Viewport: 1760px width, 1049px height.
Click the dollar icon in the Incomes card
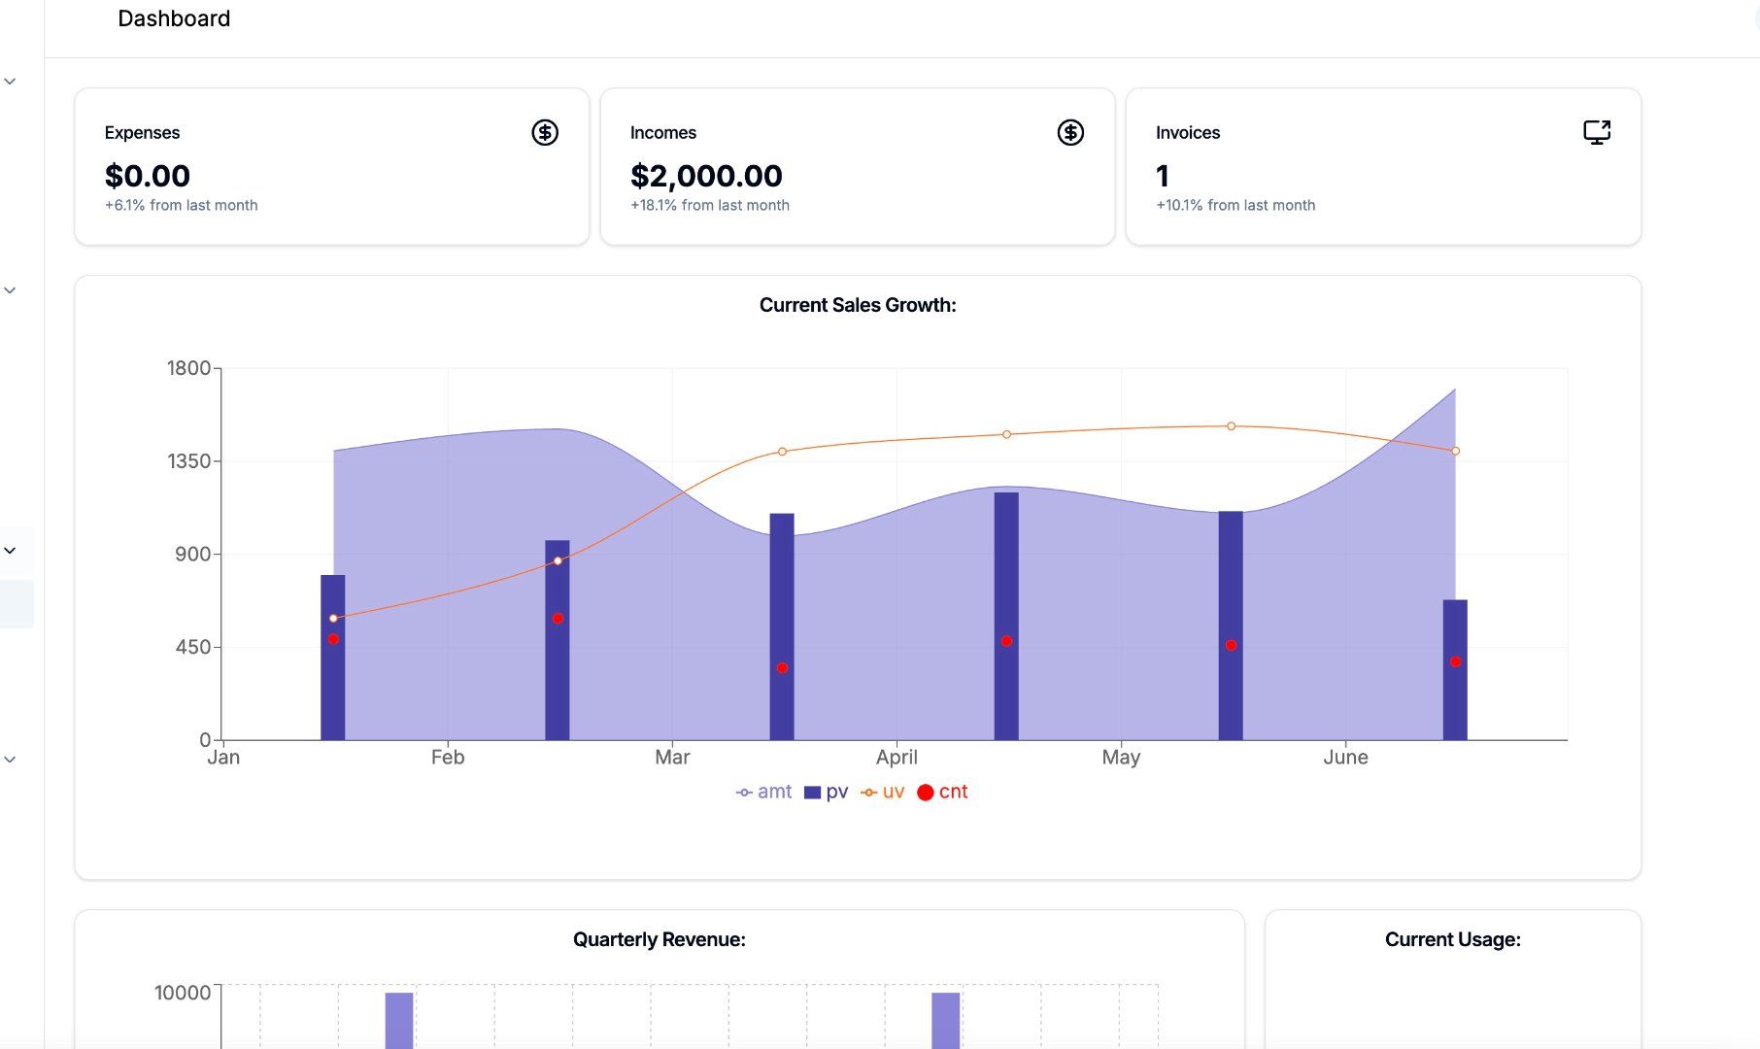pyautogui.click(x=1070, y=132)
